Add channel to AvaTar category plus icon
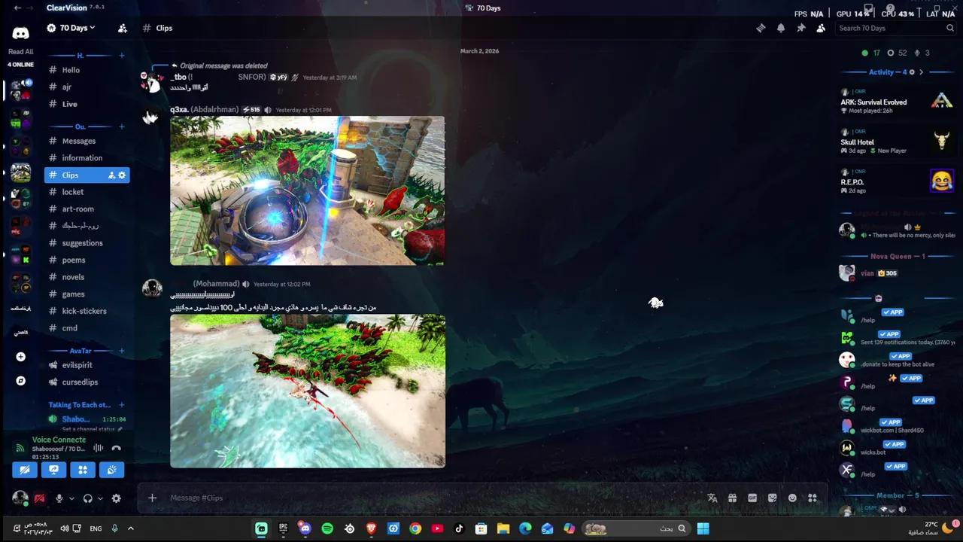The height and width of the screenshot is (542, 963). coord(122,351)
